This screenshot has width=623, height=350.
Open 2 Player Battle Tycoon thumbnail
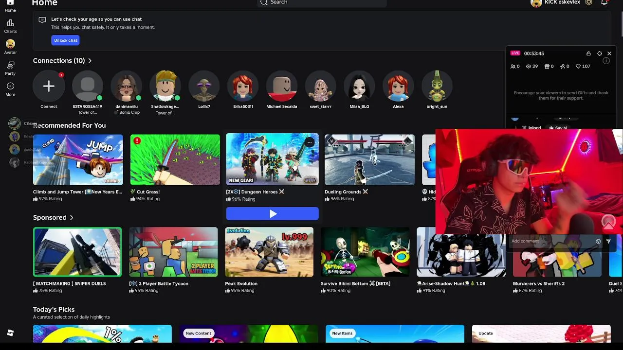click(x=173, y=252)
